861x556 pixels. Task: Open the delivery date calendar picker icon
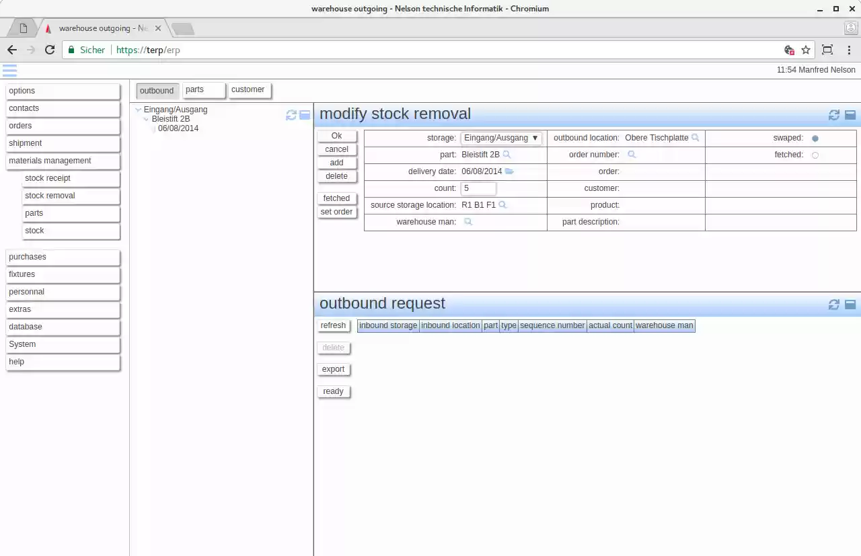[x=509, y=171]
